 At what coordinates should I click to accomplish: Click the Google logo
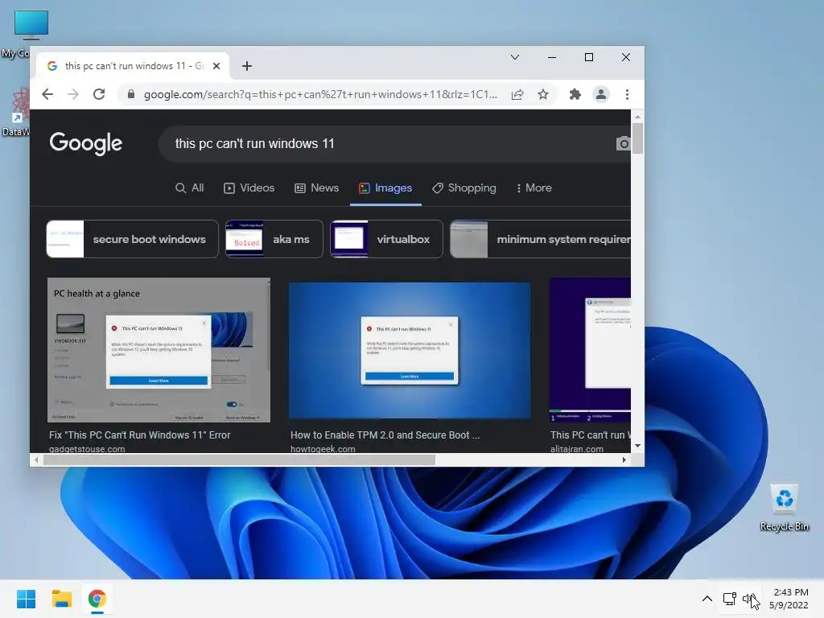(85, 143)
